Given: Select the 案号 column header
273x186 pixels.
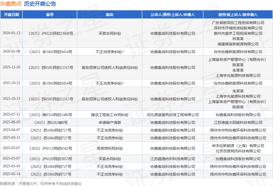Looking at the screenshot, I should pos(50,15).
